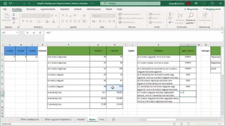Image resolution: width=225 pixels, height=126 pixels.
Task: Click the Megjegyzések button
Action: click(211, 9)
